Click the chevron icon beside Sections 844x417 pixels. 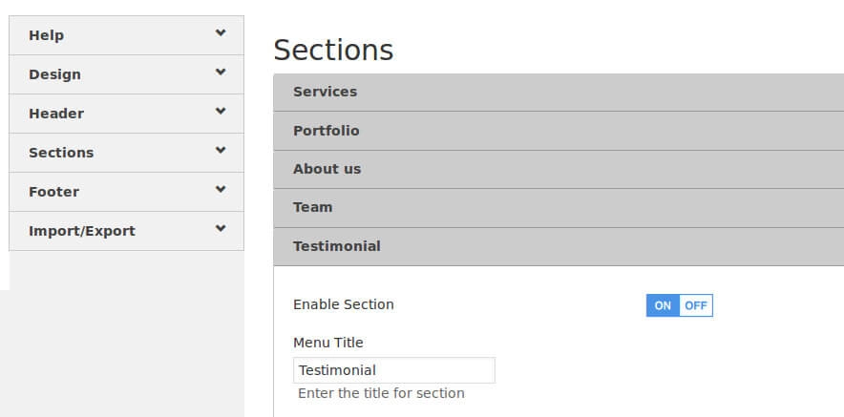coord(221,151)
